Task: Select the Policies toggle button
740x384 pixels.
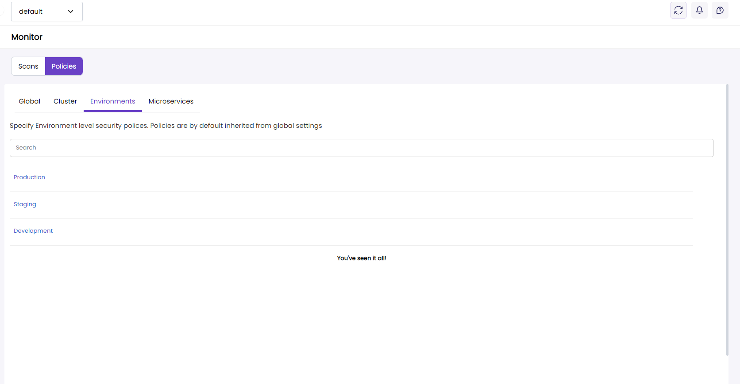Action: tap(64, 66)
